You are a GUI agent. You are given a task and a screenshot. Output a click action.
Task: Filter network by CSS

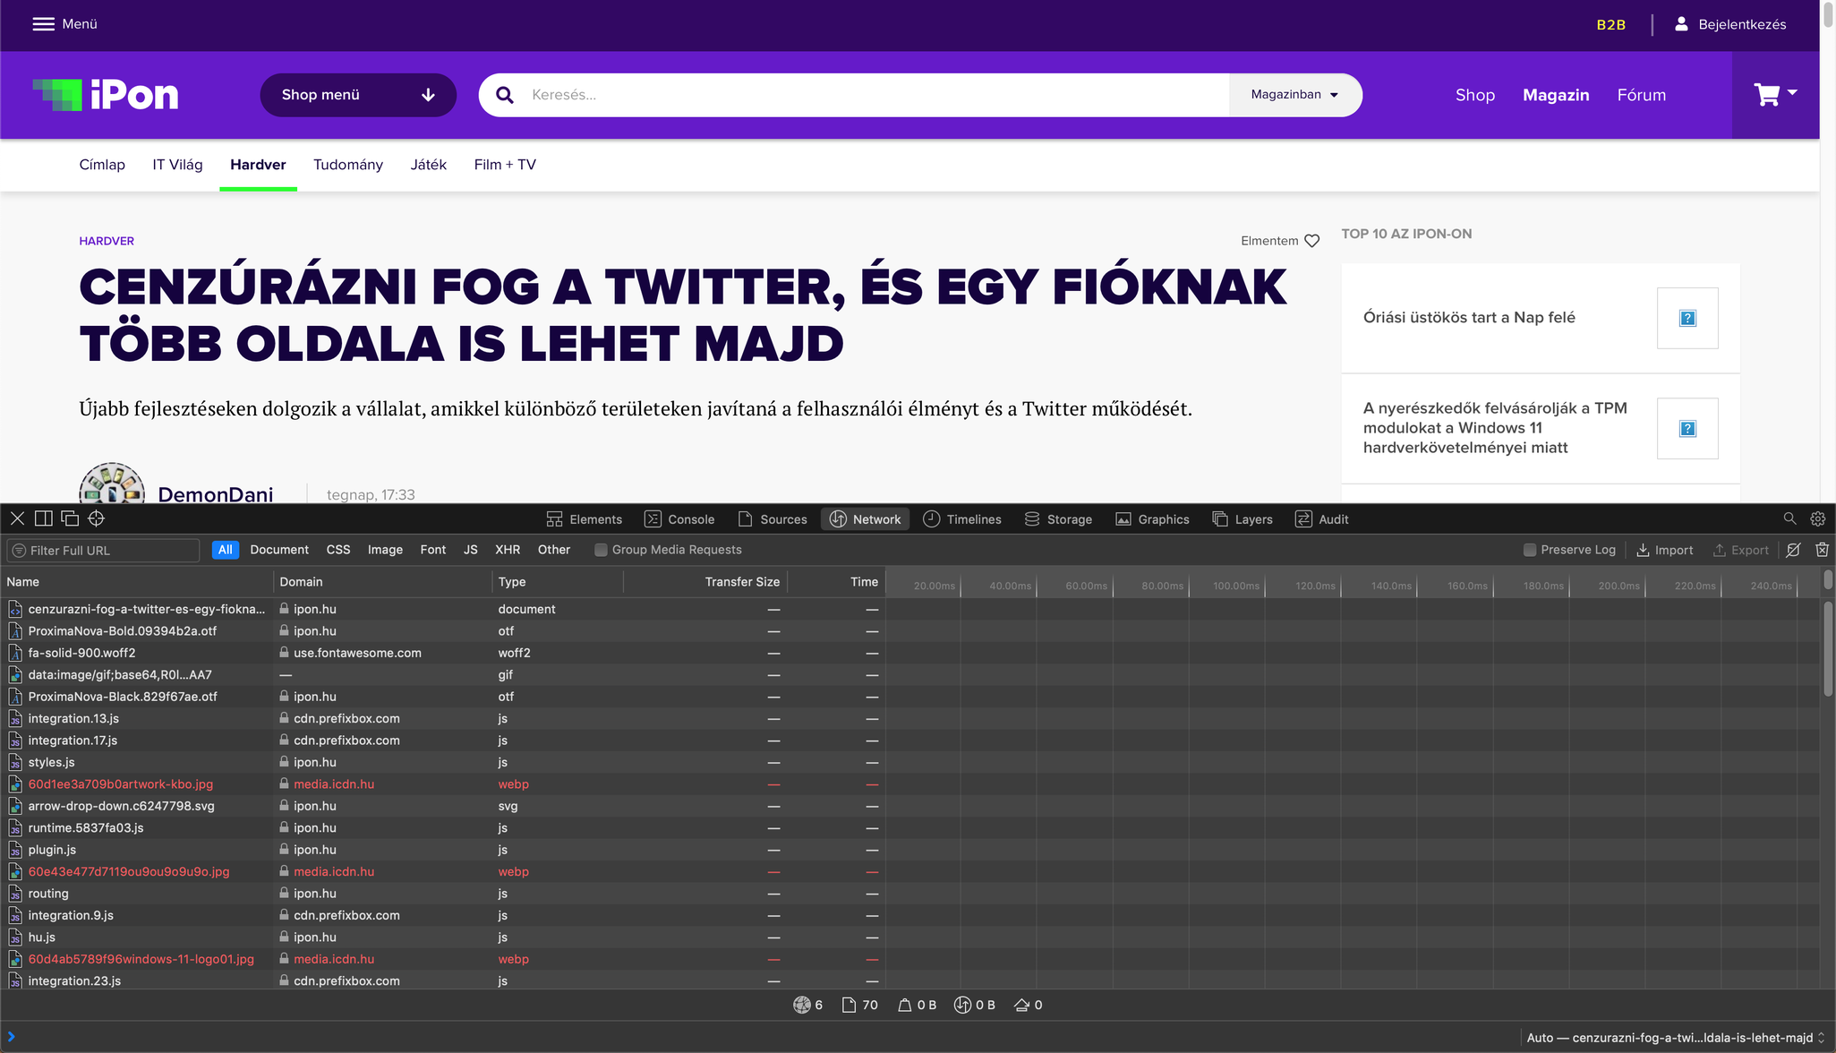click(338, 550)
